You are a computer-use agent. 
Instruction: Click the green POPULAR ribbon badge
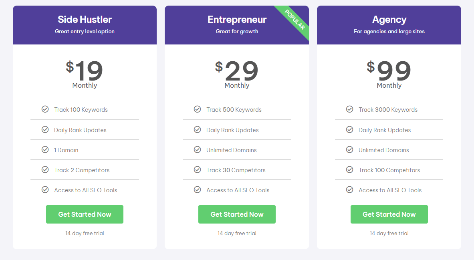pyautogui.click(x=295, y=20)
